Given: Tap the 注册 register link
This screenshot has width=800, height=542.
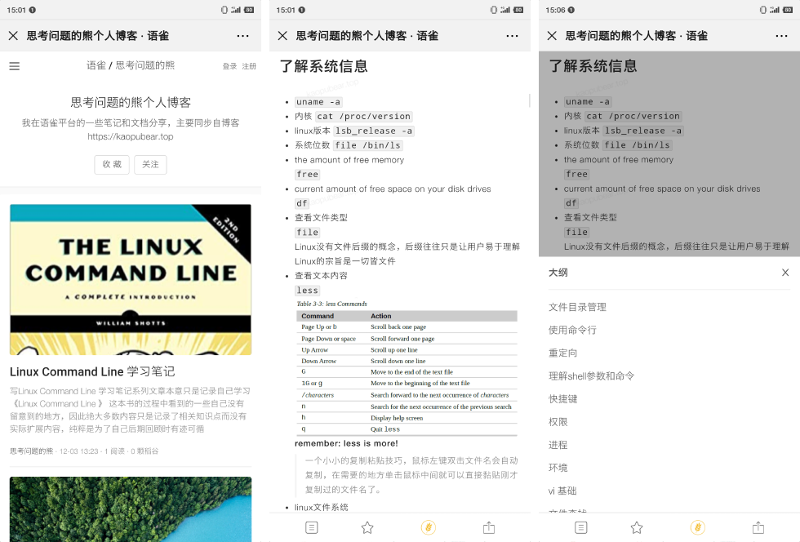Looking at the screenshot, I should point(249,66).
